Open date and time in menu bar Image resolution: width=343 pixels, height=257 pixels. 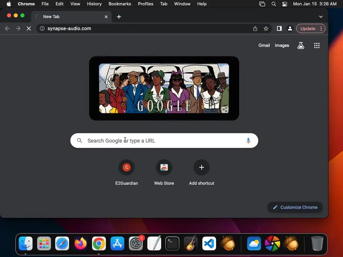pyautogui.click(x=315, y=4)
